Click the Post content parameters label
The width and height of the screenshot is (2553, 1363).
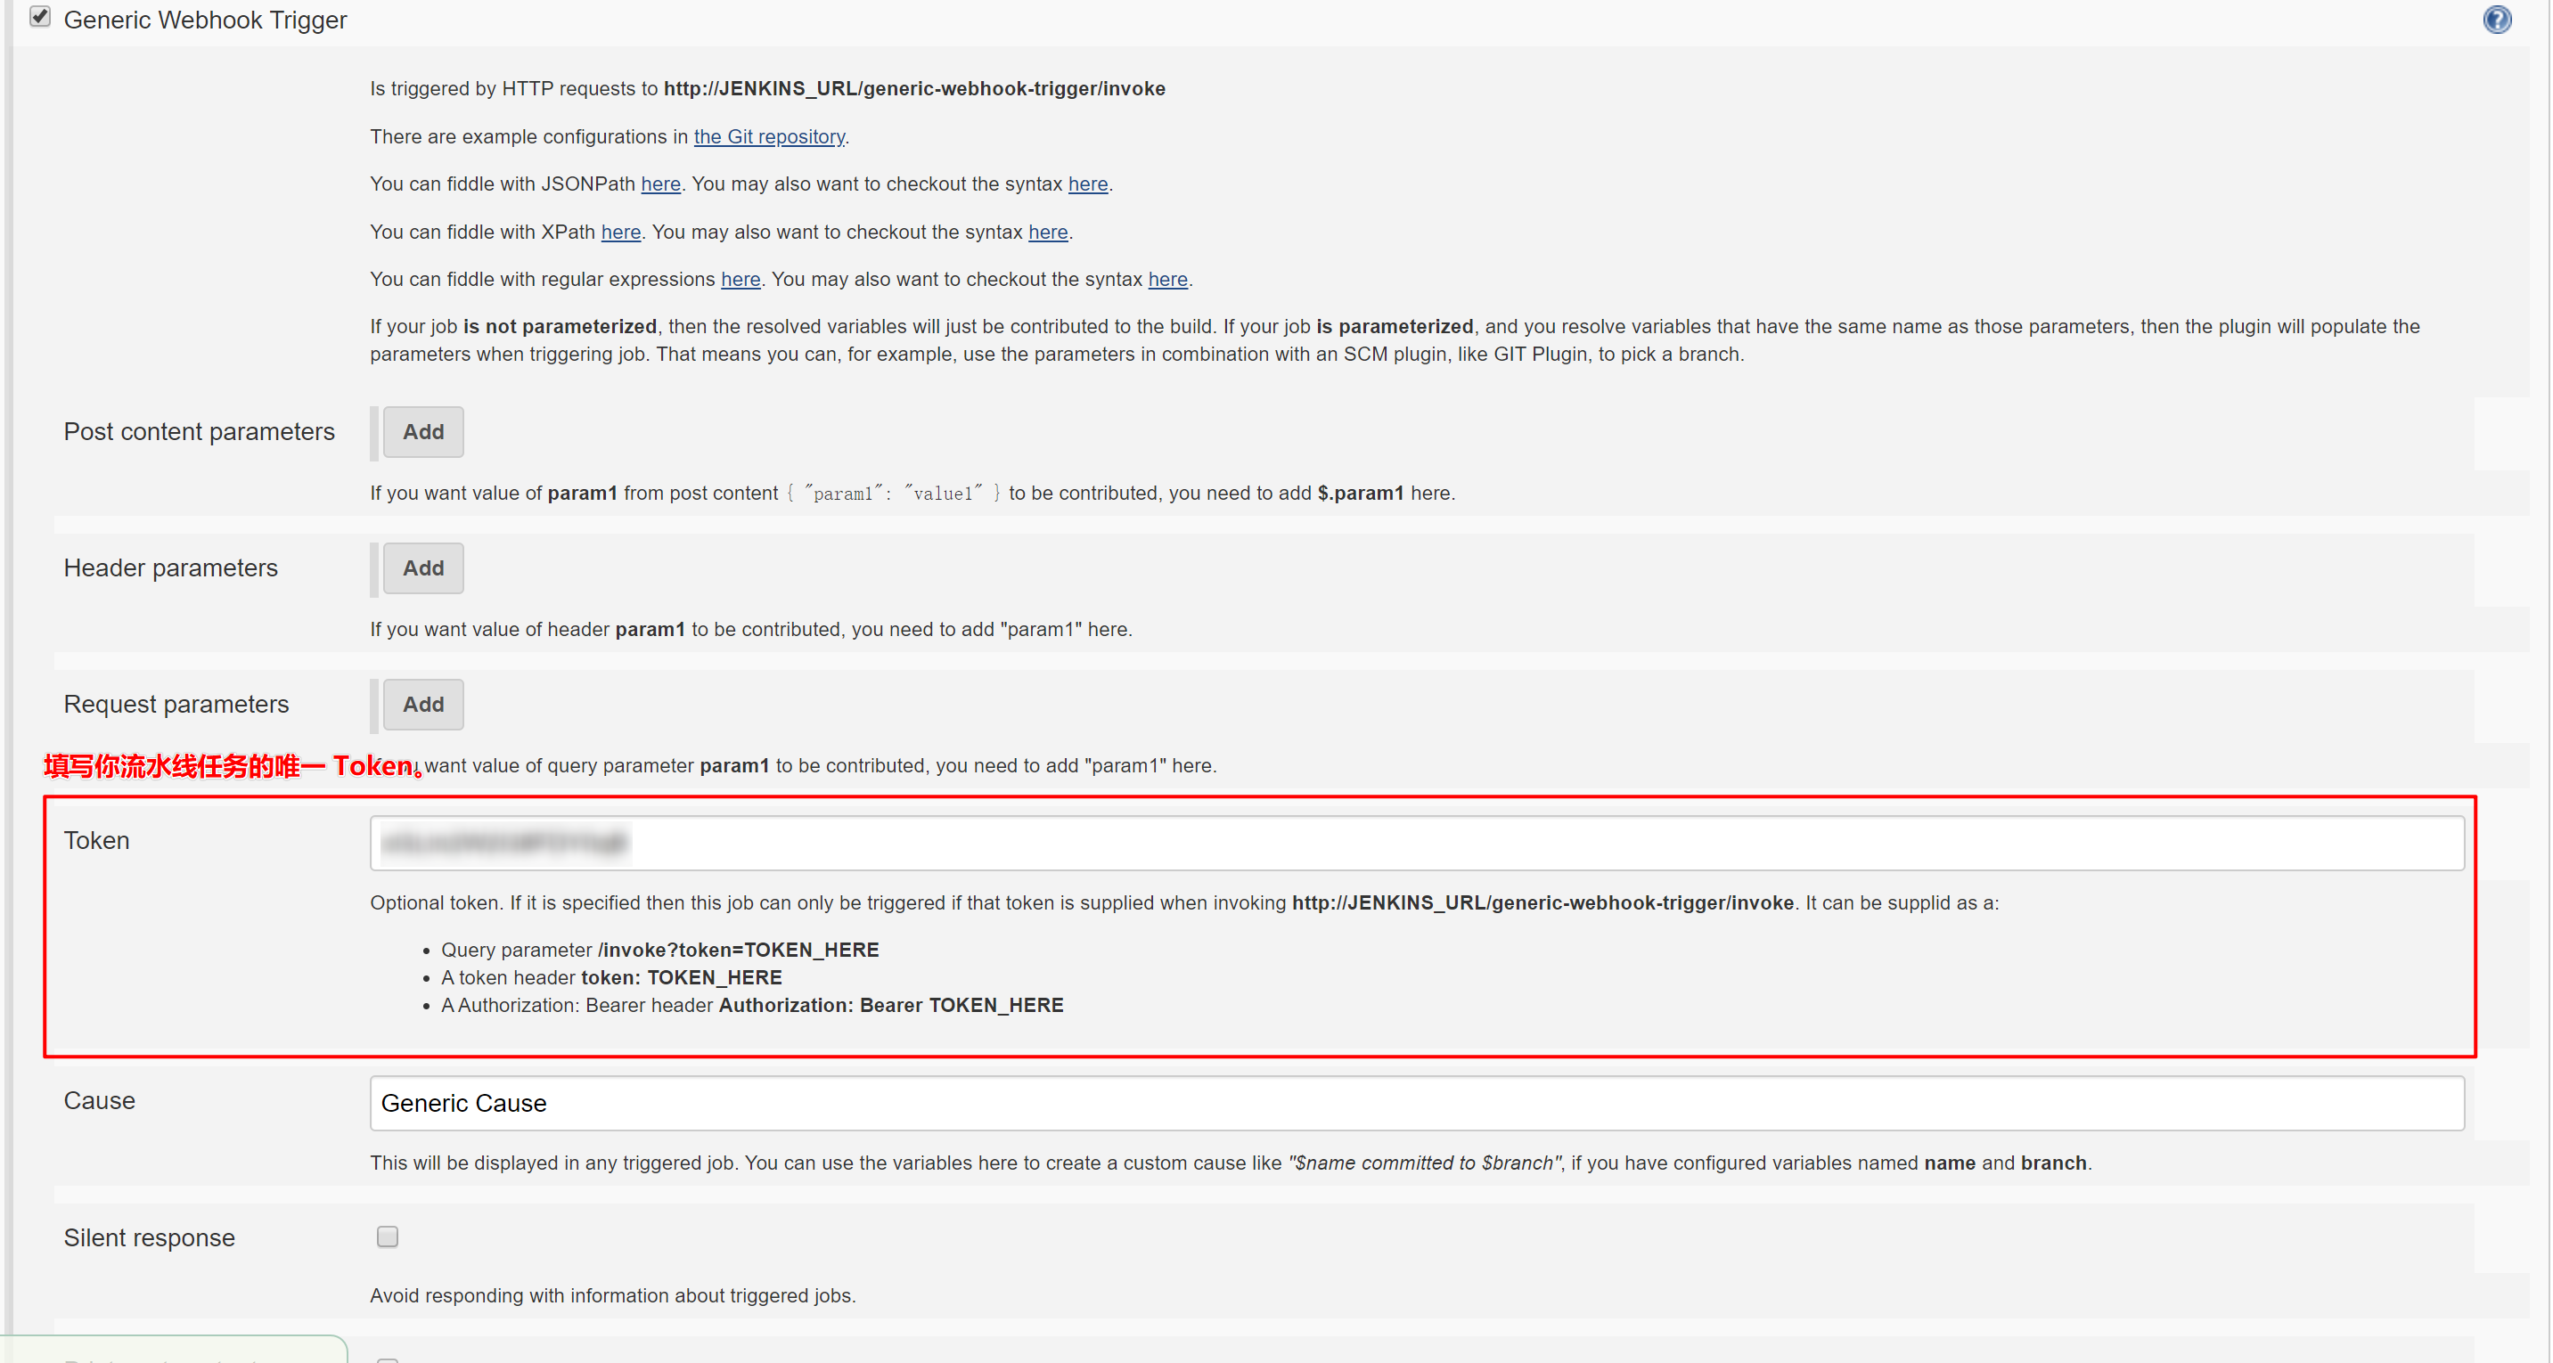click(200, 432)
